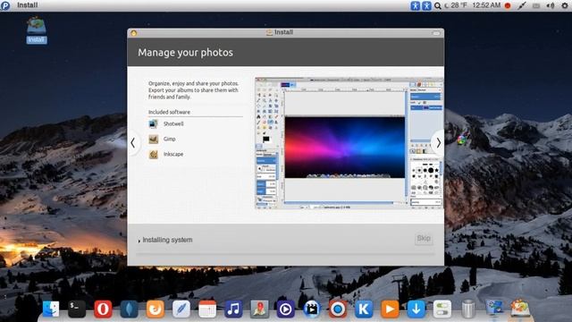Open the feather quill app in dock

[x=181, y=309]
